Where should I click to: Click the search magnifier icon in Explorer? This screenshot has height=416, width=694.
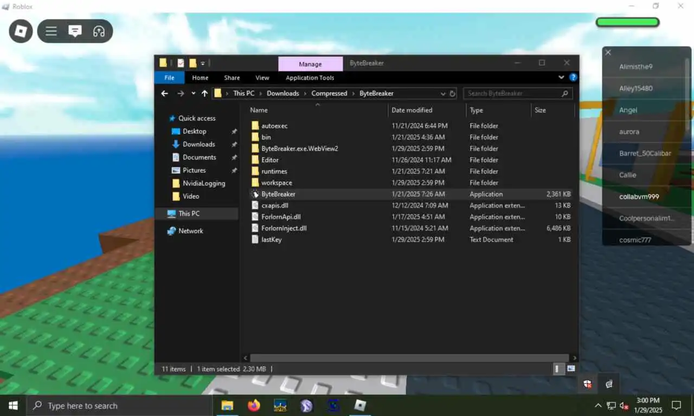point(565,93)
